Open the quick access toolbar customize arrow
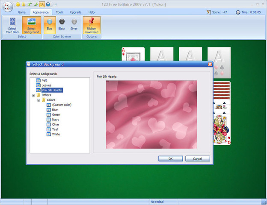Viewport: 267px width, 205px height. tap(56, 5)
